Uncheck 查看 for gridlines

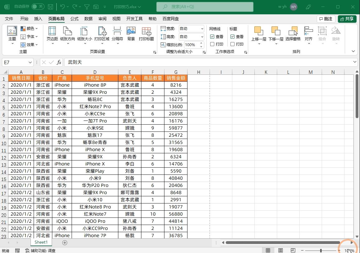click(x=212, y=36)
